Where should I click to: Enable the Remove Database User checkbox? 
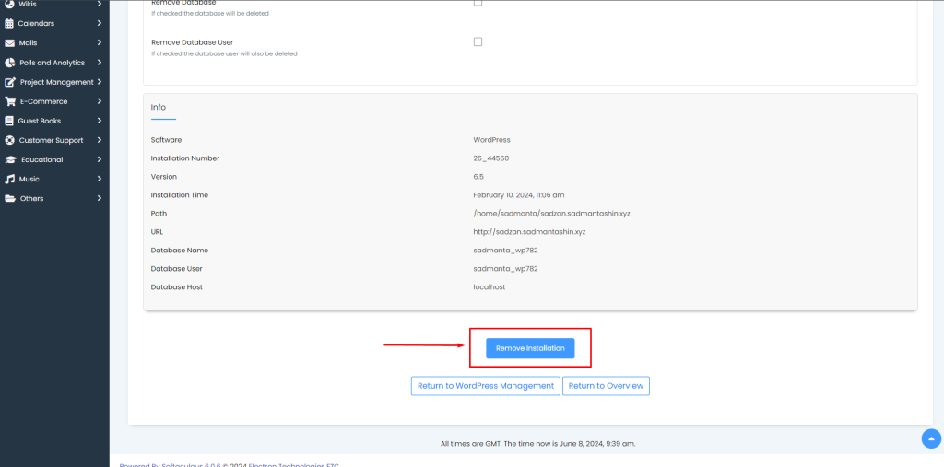tap(478, 41)
